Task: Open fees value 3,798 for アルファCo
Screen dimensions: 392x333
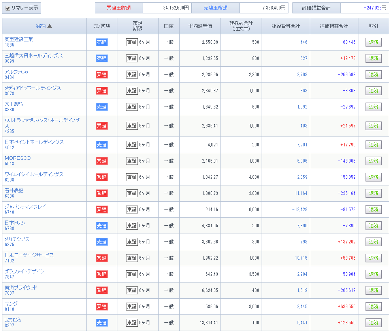Action: click(x=302, y=75)
